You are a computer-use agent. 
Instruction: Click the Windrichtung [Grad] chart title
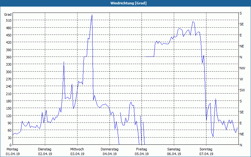[125, 3]
